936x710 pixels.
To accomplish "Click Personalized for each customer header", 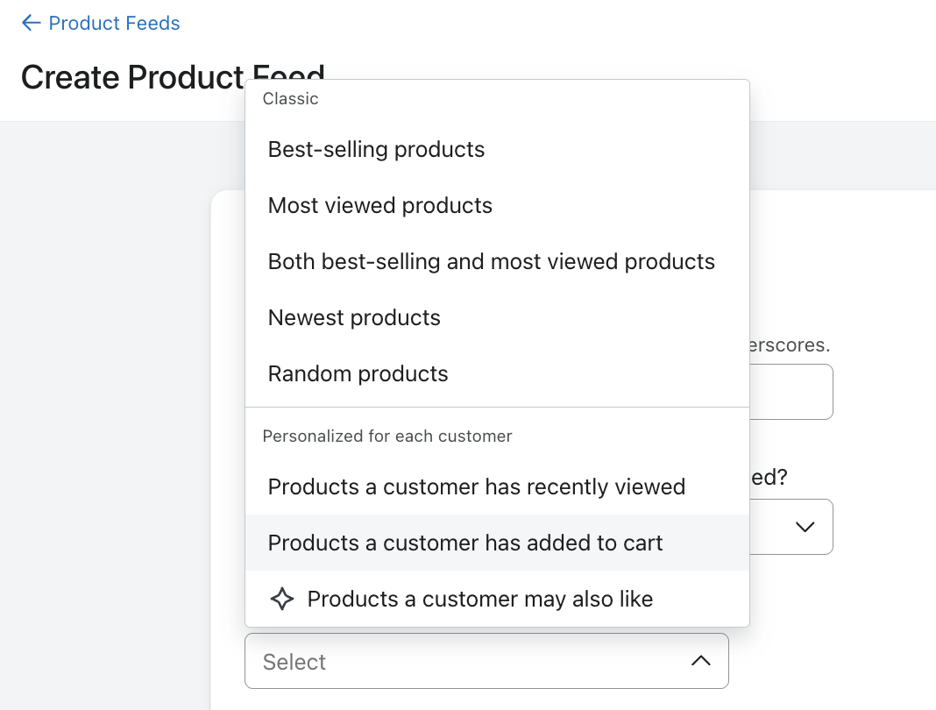I will (x=386, y=436).
